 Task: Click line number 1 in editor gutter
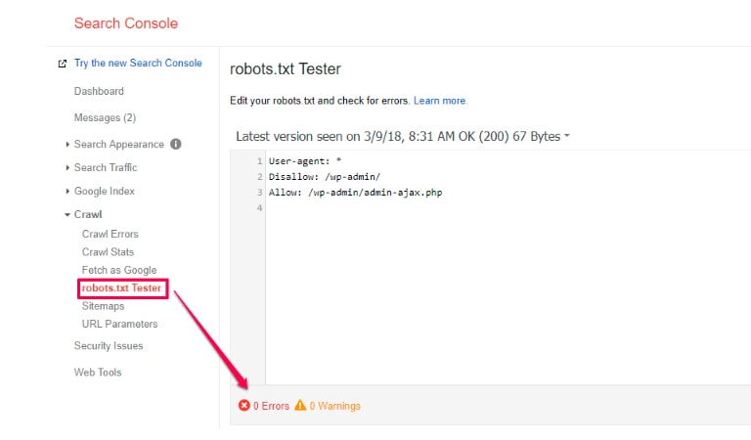(259, 161)
